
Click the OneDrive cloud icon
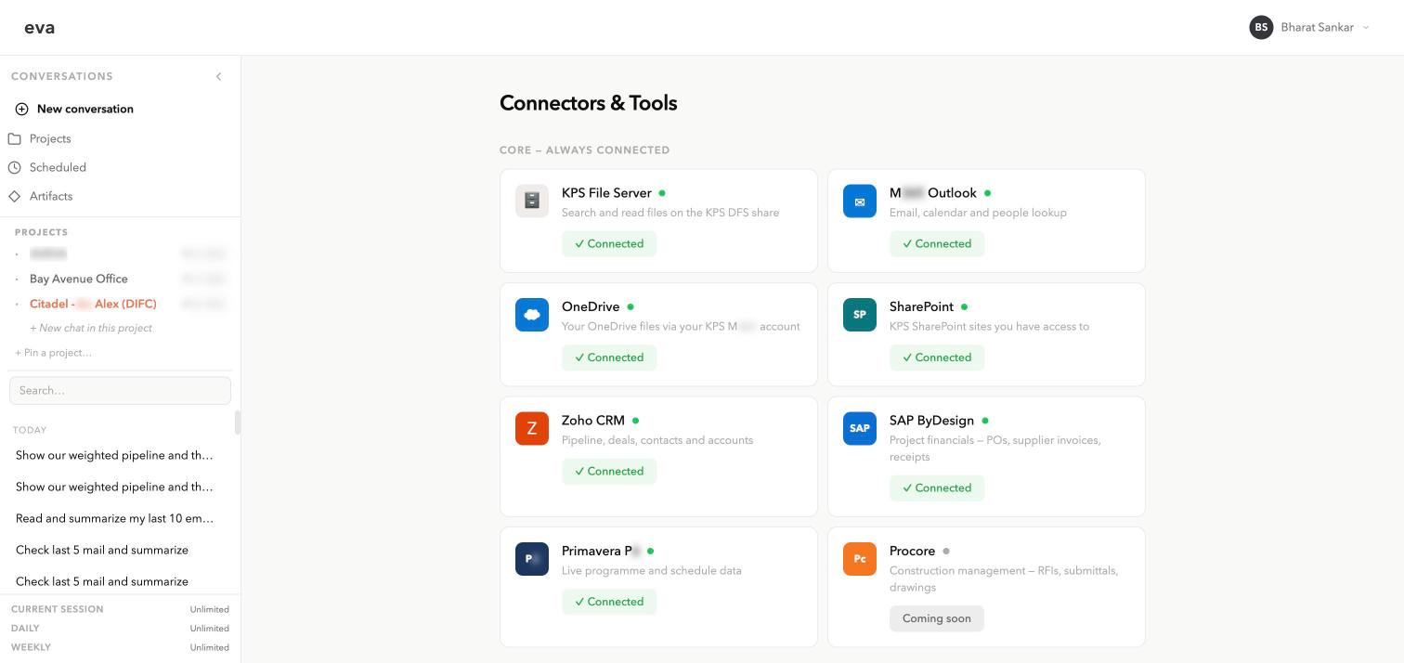tap(532, 315)
